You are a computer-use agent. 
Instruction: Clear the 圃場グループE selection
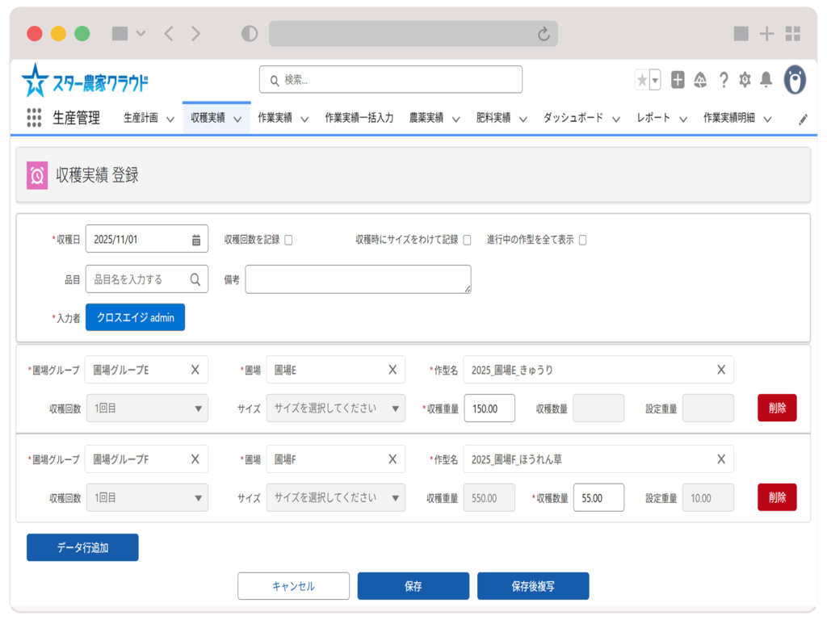tap(195, 370)
